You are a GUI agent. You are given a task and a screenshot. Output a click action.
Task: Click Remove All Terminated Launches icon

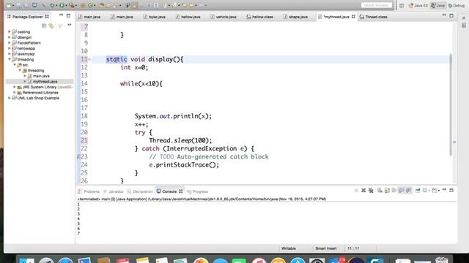pyautogui.click(x=371, y=190)
